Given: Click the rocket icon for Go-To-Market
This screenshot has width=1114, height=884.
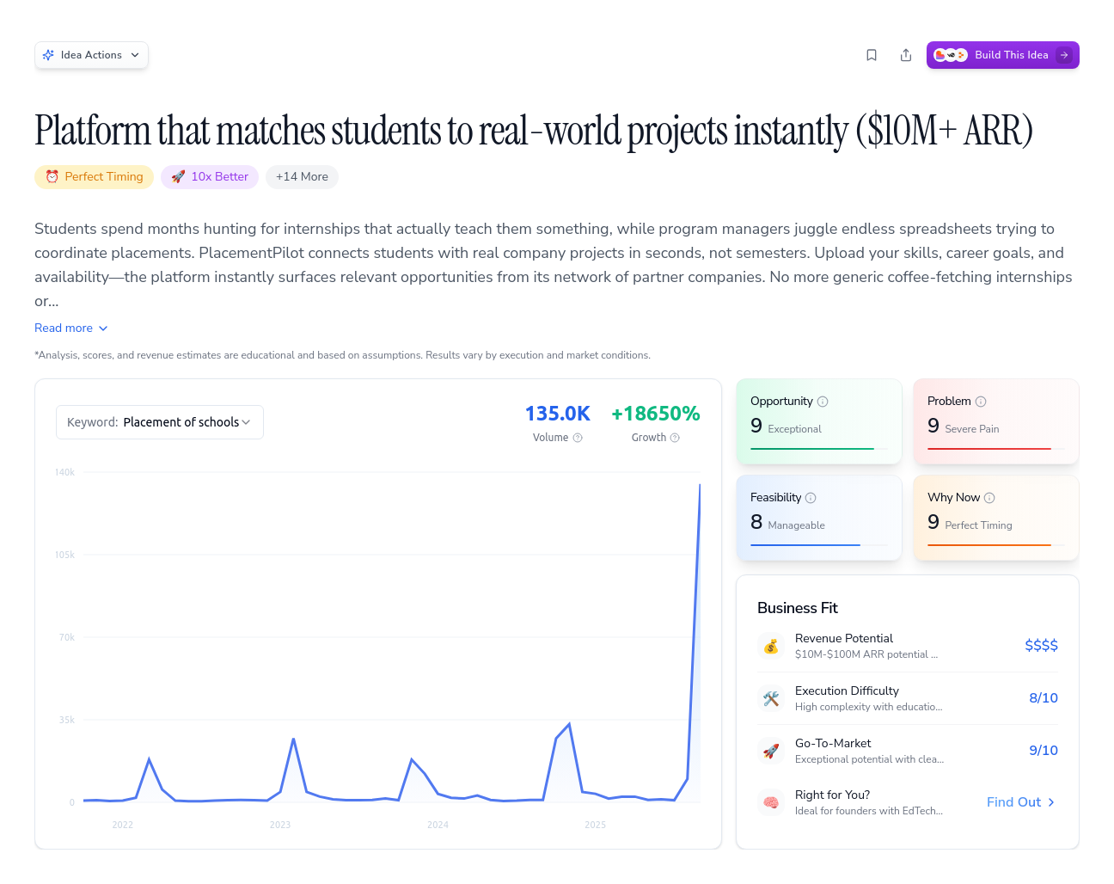Looking at the screenshot, I should tap(771, 750).
